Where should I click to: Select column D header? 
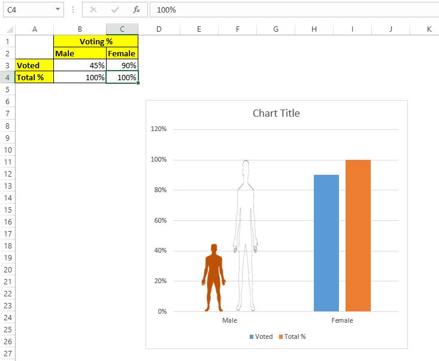pos(159,29)
